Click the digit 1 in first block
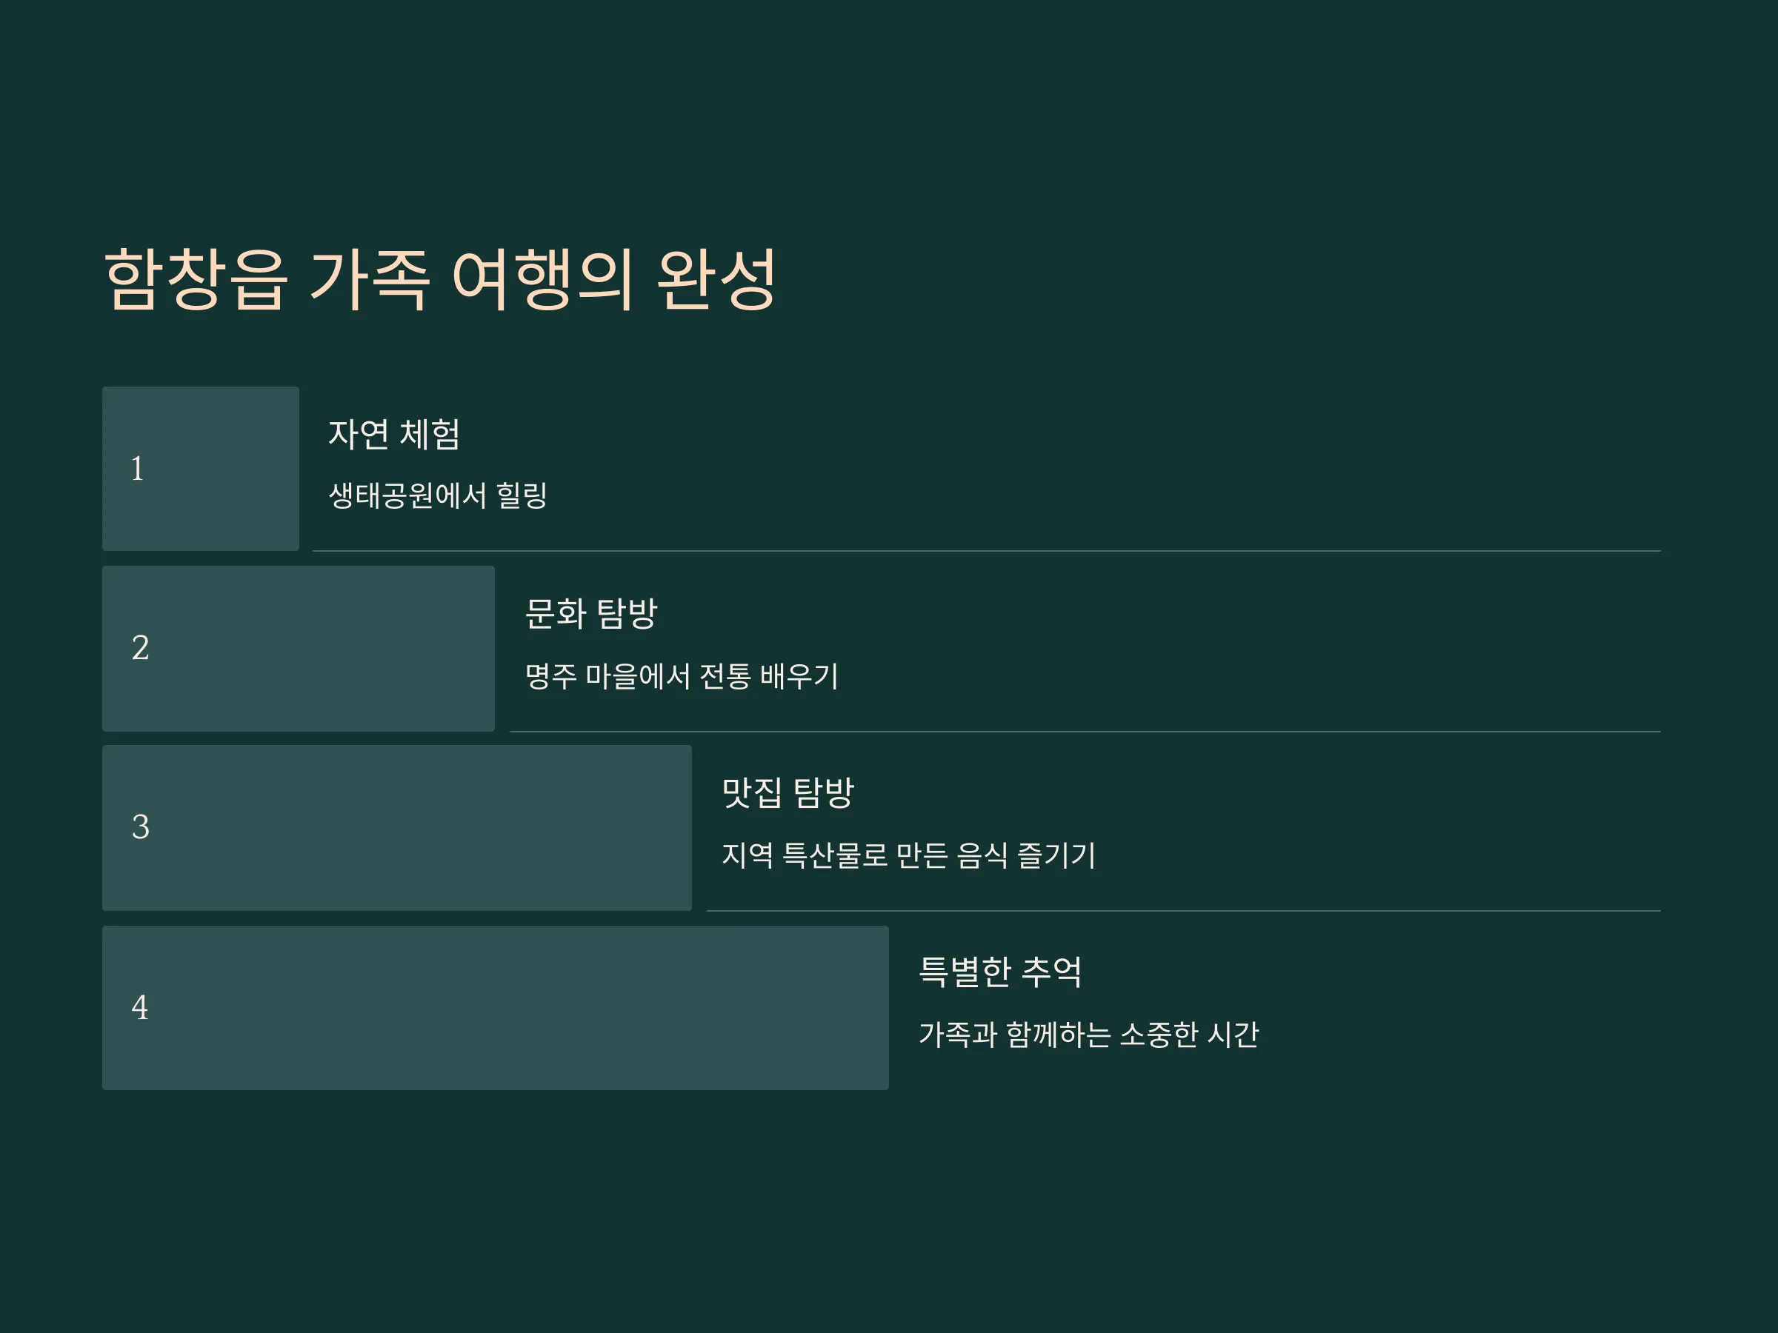Screen dimensions: 1778x1333 click(138, 469)
